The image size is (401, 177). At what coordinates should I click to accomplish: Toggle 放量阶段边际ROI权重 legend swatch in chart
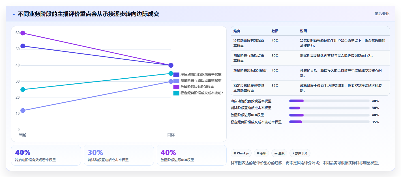click(176, 87)
